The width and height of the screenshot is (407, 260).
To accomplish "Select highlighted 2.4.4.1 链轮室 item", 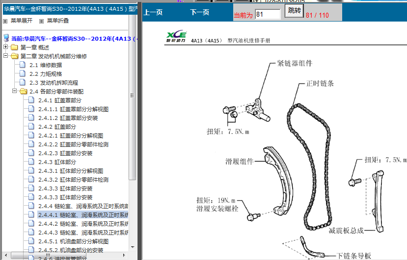I will point(83,214).
